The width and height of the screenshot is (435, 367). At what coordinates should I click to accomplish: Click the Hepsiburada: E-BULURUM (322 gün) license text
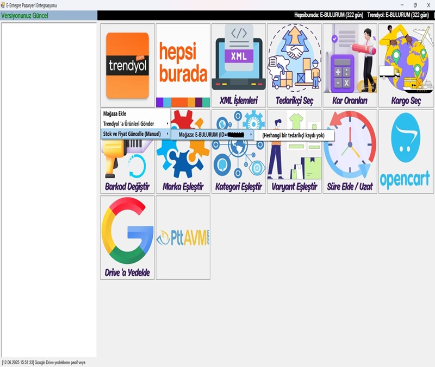point(329,15)
